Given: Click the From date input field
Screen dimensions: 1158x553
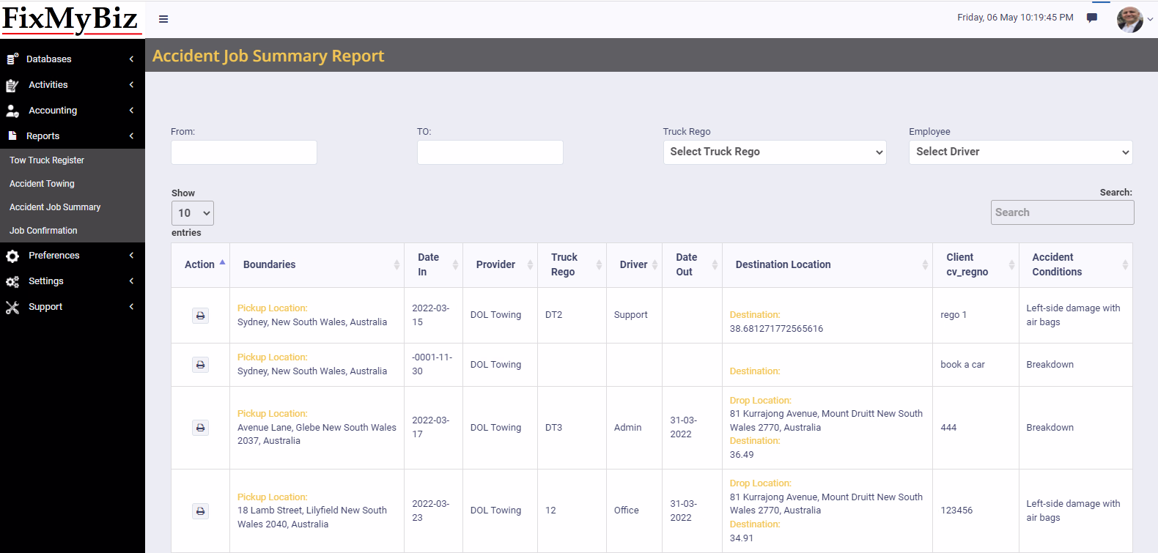Looking at the screenshot, I should point(243,152).
